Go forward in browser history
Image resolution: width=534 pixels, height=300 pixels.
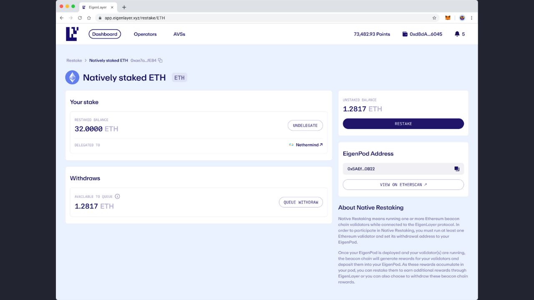(71, 18)
